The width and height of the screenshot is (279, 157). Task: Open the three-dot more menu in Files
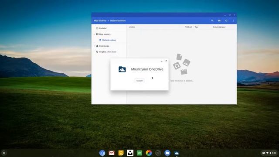point(233,20)
